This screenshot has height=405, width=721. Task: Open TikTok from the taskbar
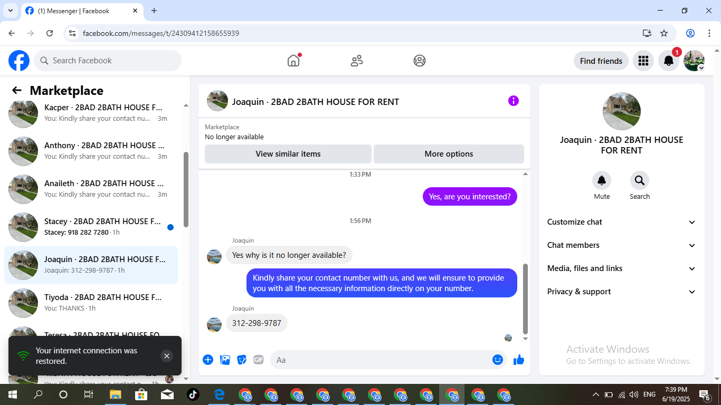click(193, 394)
